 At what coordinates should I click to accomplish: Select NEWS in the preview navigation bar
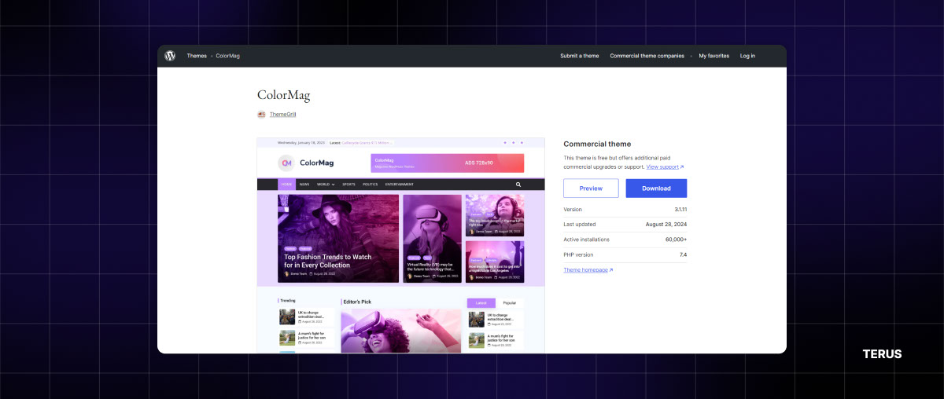pos(304,185)
